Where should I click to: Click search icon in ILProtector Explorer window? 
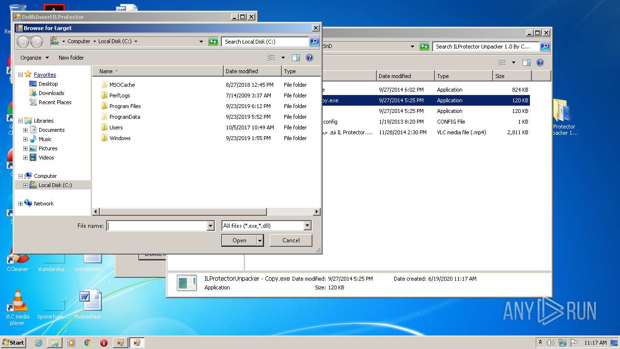pyautogui.click(x=545, y=47)
